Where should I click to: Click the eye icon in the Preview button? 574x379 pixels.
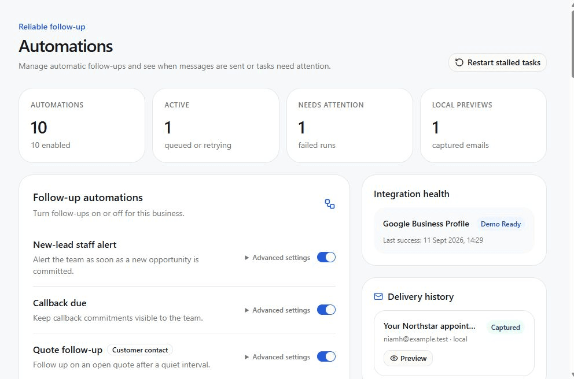click(x=394, y=359)
